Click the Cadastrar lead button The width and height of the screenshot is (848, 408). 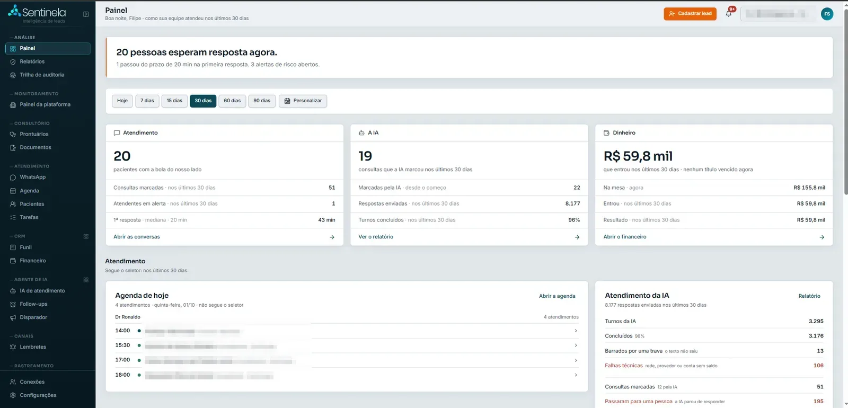(x=690, y=14)
